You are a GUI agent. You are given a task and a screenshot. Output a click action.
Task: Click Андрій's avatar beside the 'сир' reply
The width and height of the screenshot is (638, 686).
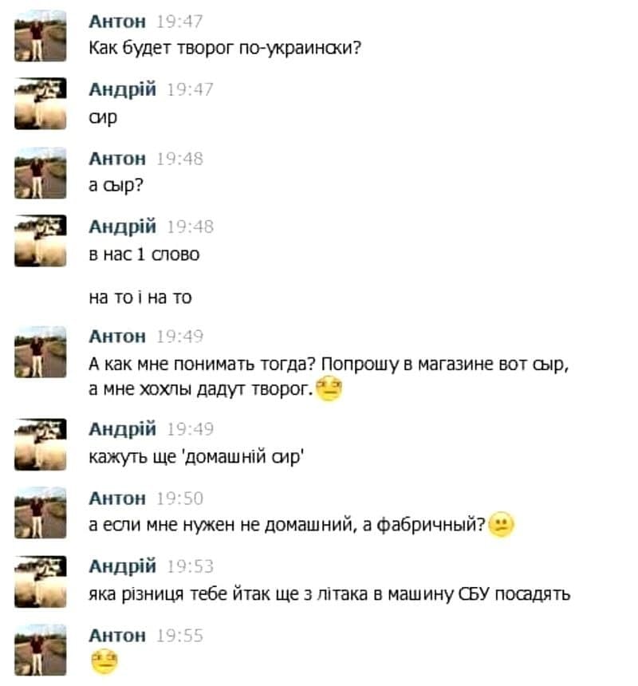point(40,103)
